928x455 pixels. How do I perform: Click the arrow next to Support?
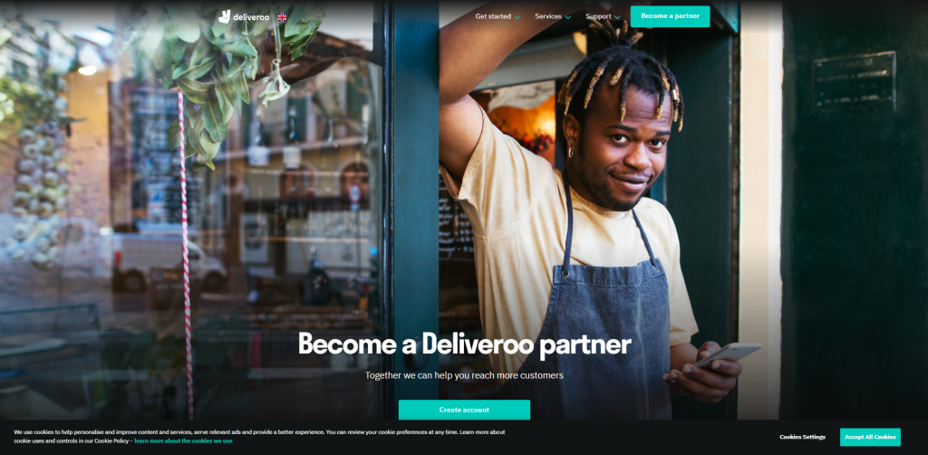coord(617,17)
